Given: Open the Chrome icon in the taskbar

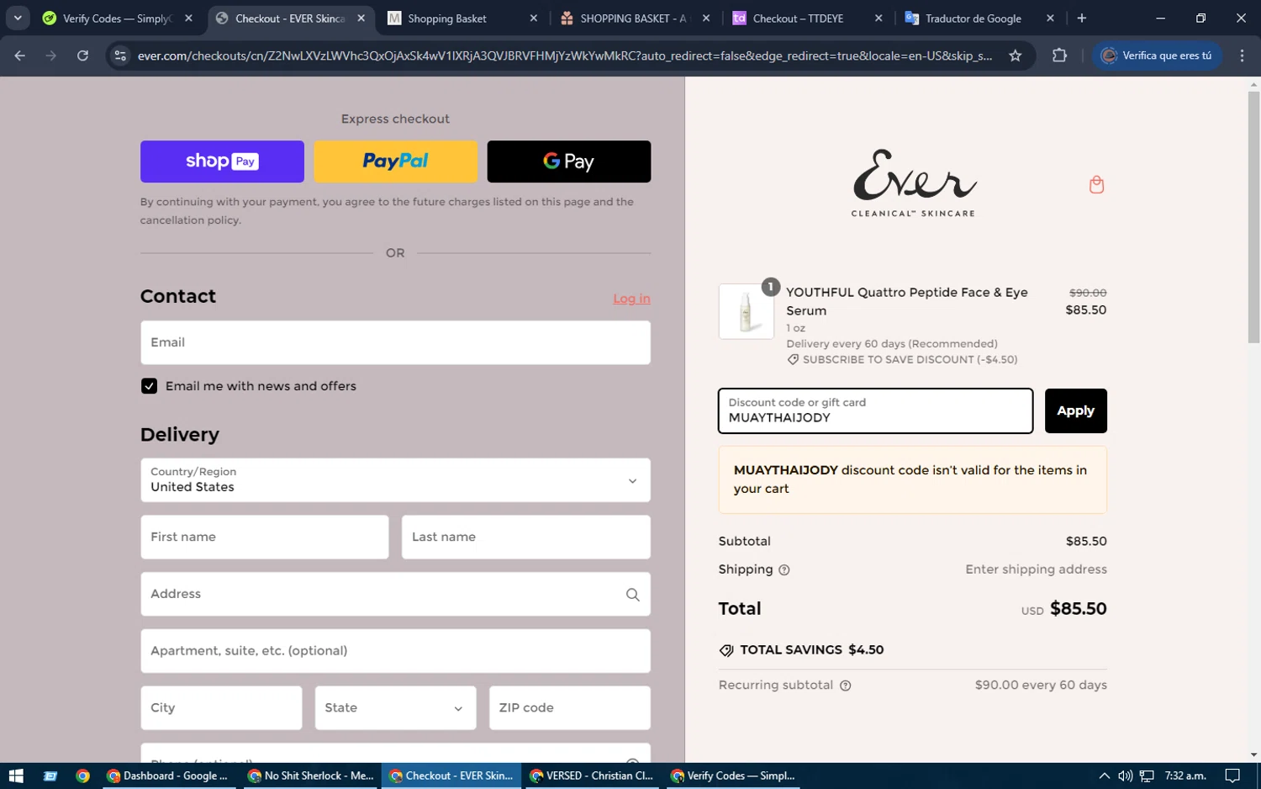Looking at the screenshot, I should [82, 776].
